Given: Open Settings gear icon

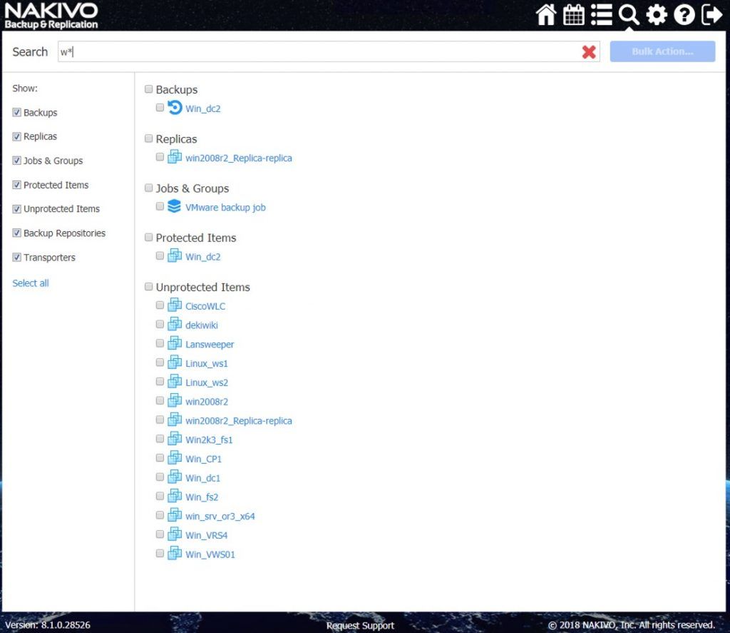Looking at the screenshot, I should click(657, 14).
